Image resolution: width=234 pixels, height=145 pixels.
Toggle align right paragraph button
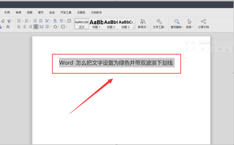[x=30, y=27]
